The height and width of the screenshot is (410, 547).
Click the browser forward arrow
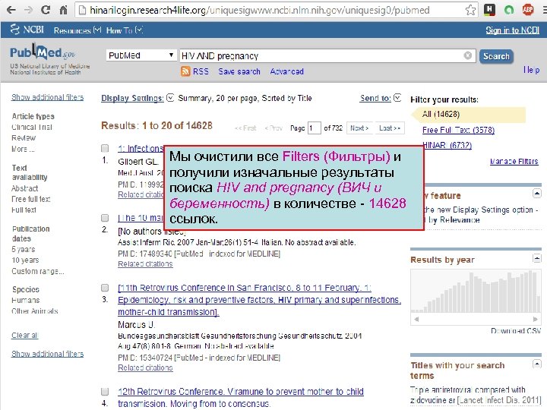(x=28, y=10)
